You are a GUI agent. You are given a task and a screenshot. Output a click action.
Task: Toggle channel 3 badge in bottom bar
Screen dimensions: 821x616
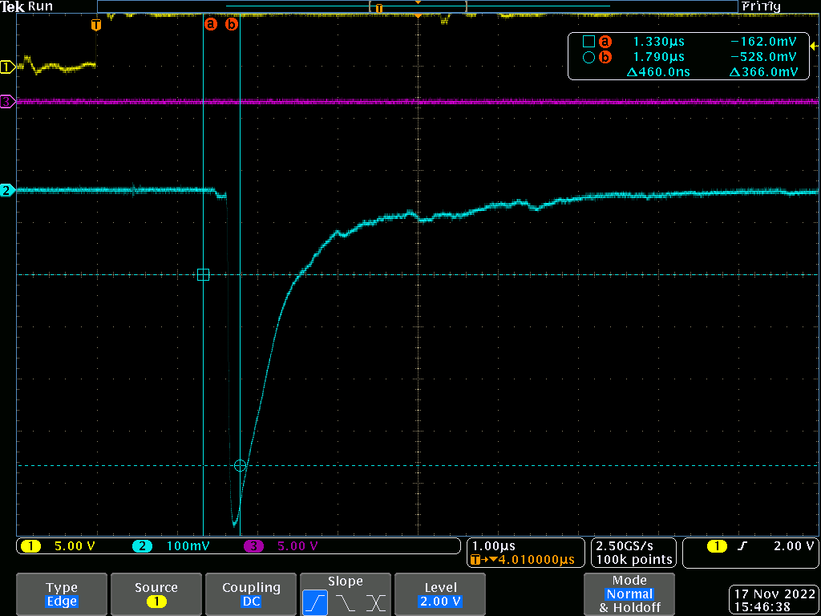pyautogui.click(x=253, y=546)
